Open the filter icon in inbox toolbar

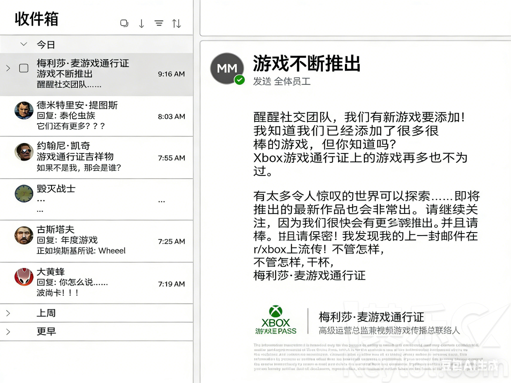point(159,24)
